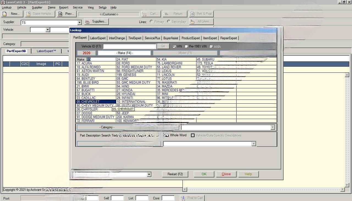This screenshot has width=352, height=201.
Task: Click the Help button in Lookup dialog
Action: pos(248,174)
